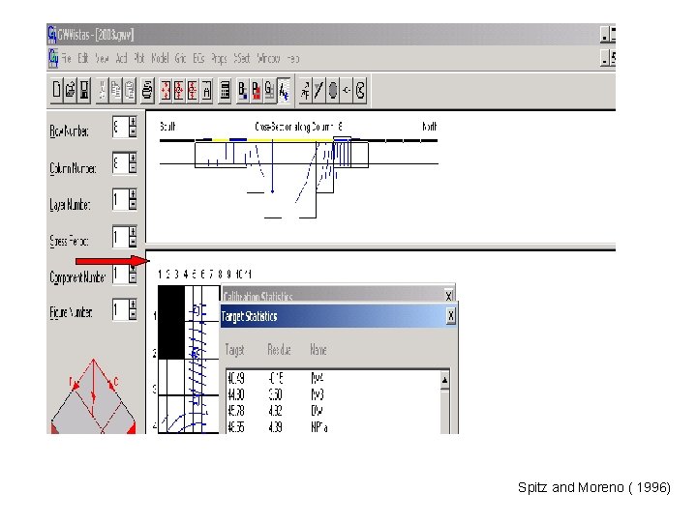Click the diagonal line drawing toolbar icon
Image resolution: width=697 pixels, height=522 pixels.
pos(318,91)
